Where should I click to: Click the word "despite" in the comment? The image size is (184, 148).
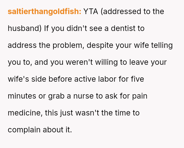pyautogui.click(x=100, y=45)
